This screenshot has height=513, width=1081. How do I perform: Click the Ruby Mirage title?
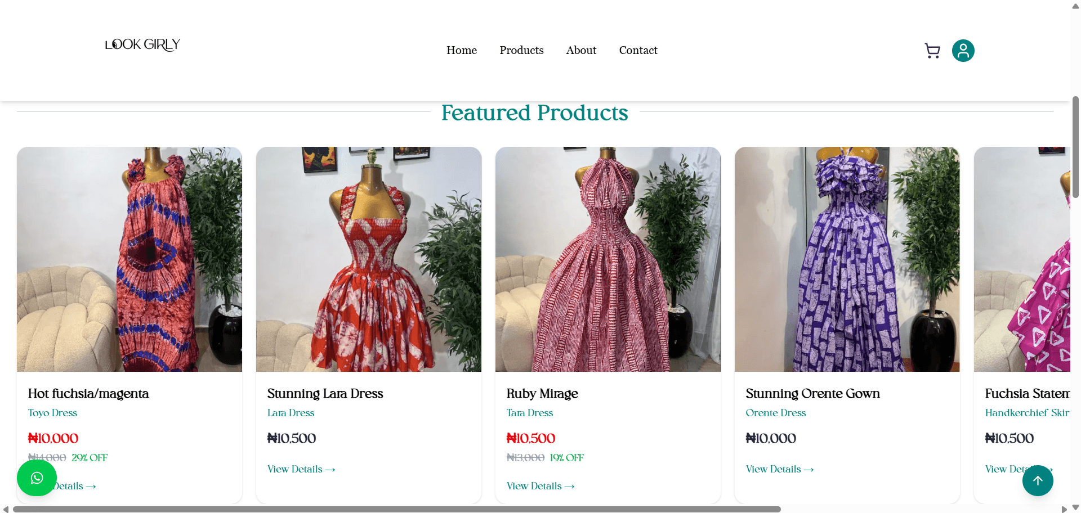click(x=542, y=394)
